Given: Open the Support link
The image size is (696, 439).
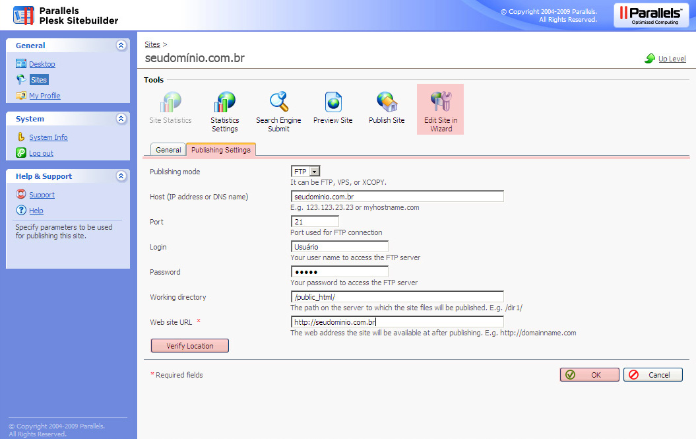Looking at the screenshot, I should [42, 195].
